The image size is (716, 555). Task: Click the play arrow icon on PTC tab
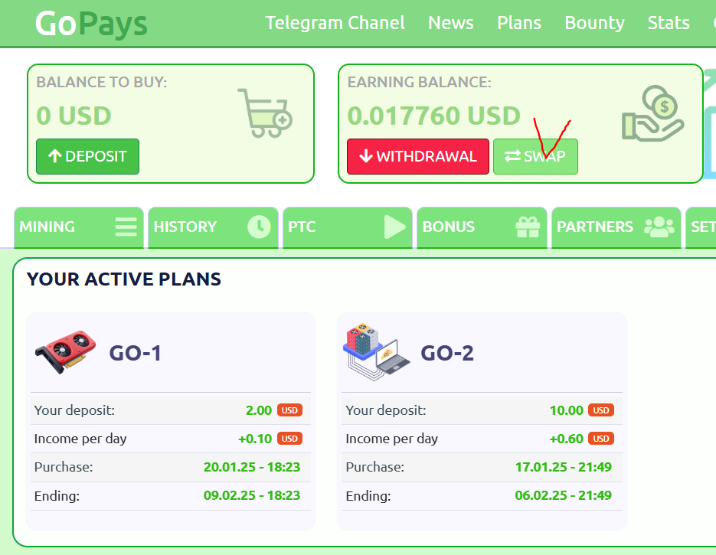394,227
